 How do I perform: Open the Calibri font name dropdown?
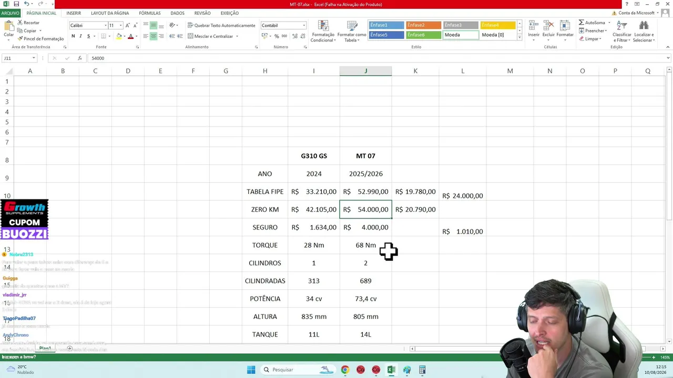[x=105, y=25]
